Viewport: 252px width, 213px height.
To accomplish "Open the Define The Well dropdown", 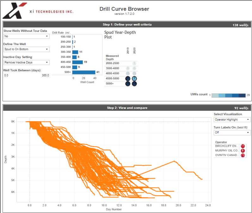I will 27,49.
